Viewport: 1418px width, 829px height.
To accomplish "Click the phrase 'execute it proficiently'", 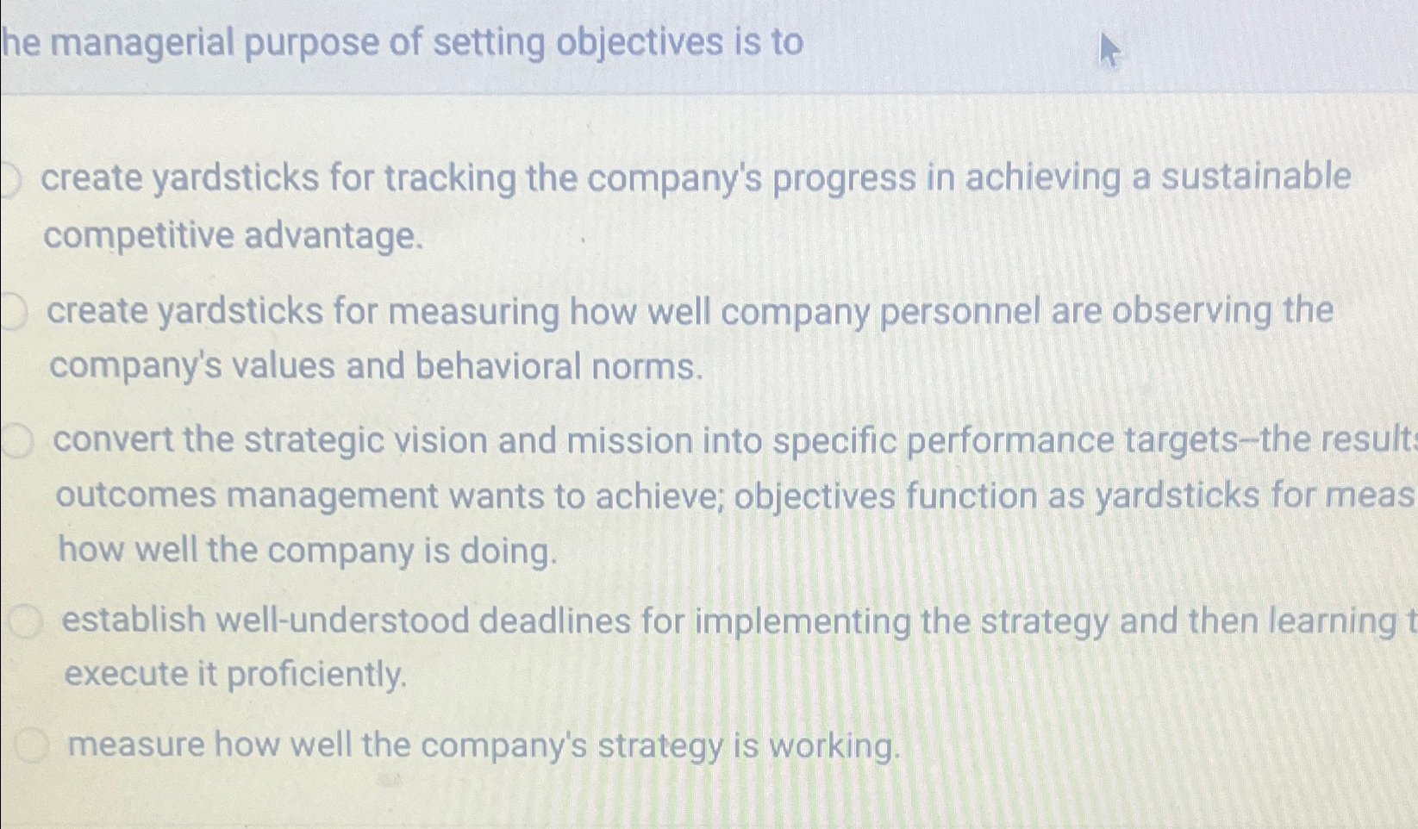I will coord(233,674).
